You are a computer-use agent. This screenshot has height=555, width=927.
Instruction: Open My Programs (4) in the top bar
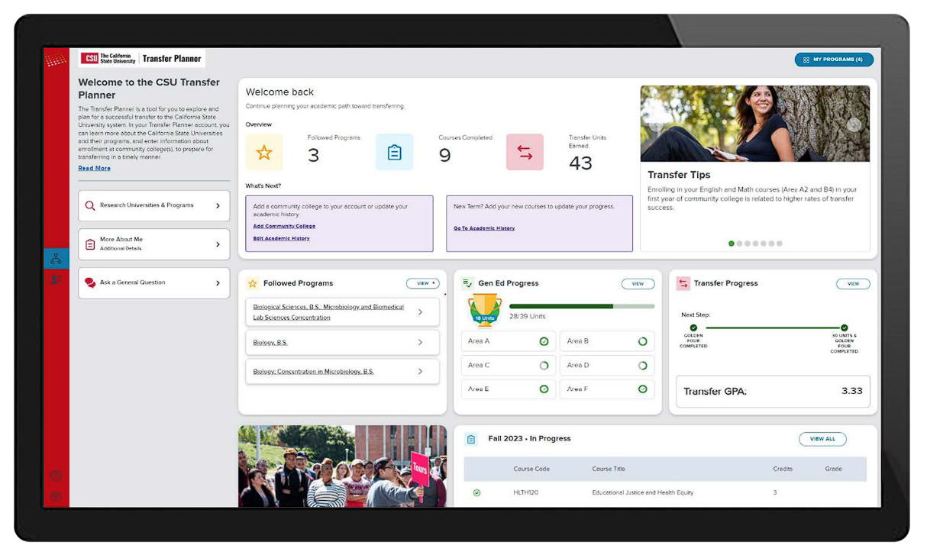tap(834, 59)
